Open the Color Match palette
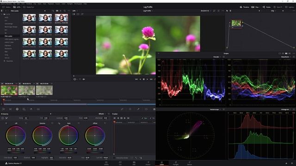296x166 pixels. [10, 109]
